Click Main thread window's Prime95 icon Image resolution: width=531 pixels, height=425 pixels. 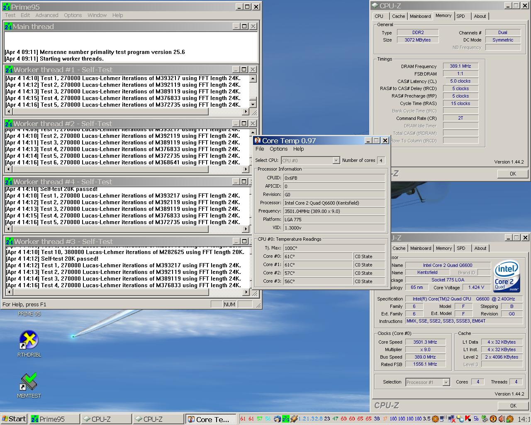pyautogui.click(x=8, y=27)
